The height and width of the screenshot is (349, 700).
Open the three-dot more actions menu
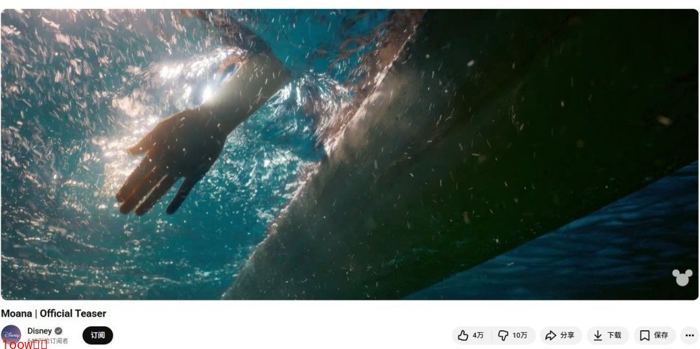click(x=690, y=335)
